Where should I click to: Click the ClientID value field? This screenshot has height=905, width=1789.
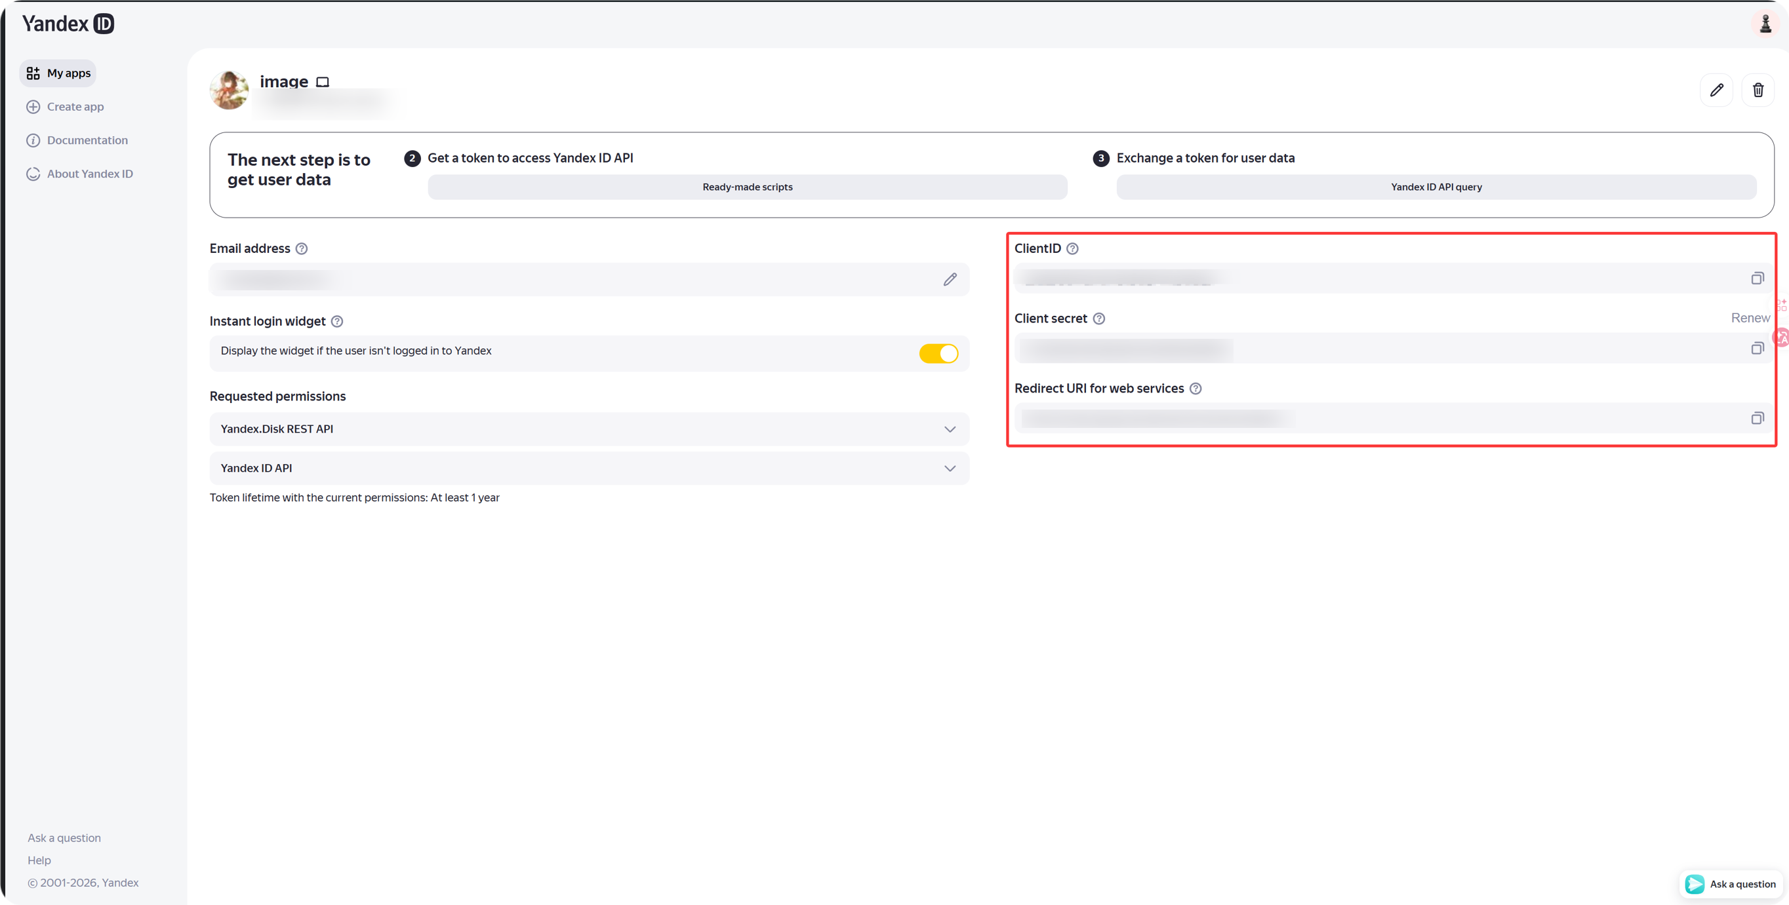pos(1392,279)
